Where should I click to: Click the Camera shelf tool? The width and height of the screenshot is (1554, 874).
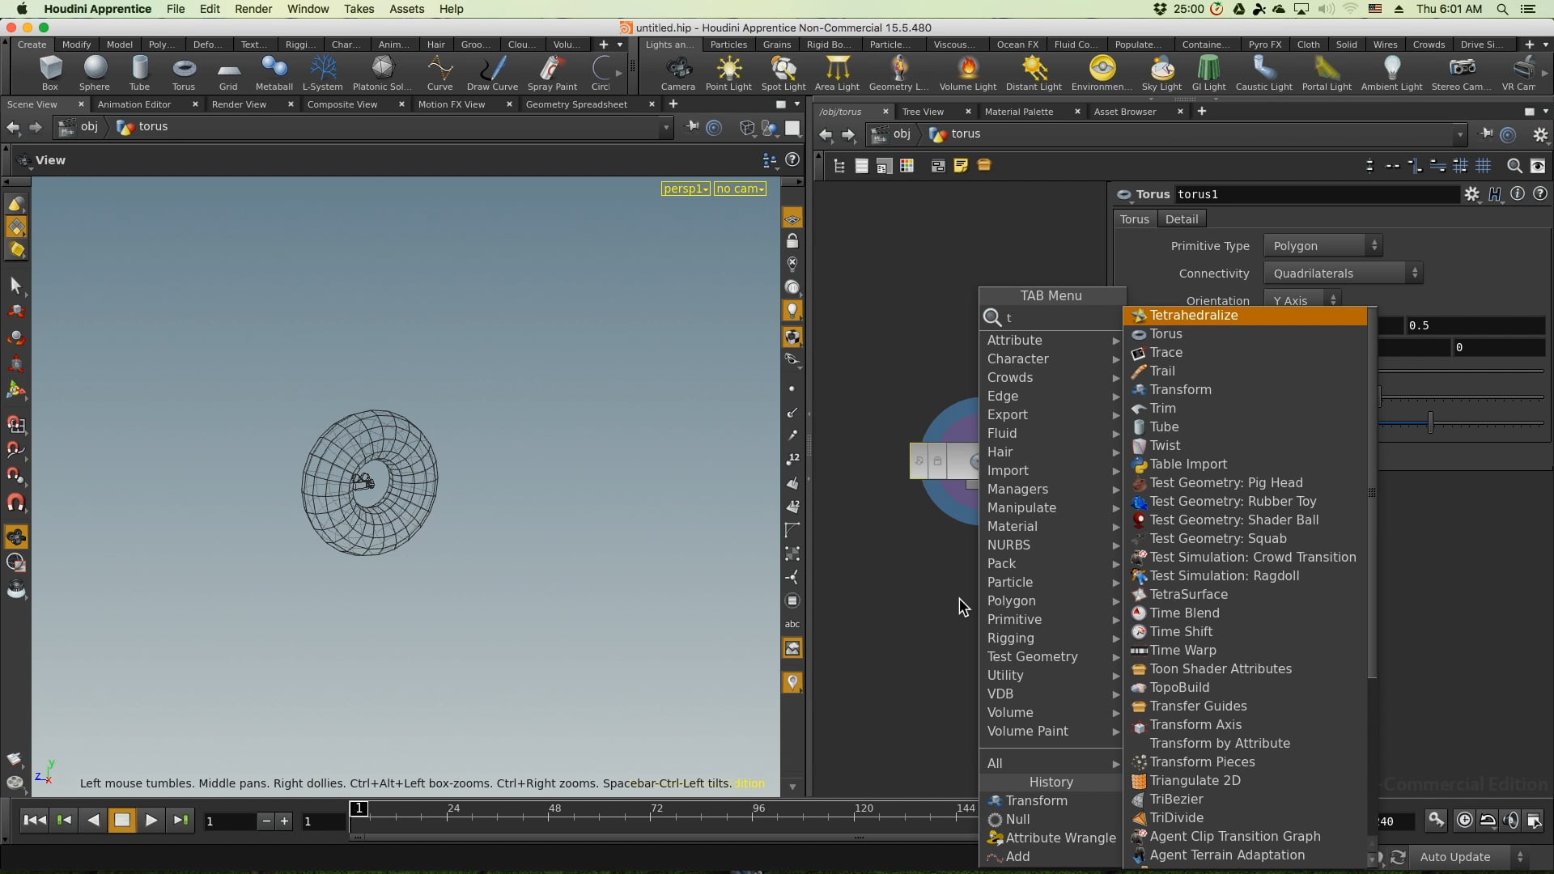point(678,73)
